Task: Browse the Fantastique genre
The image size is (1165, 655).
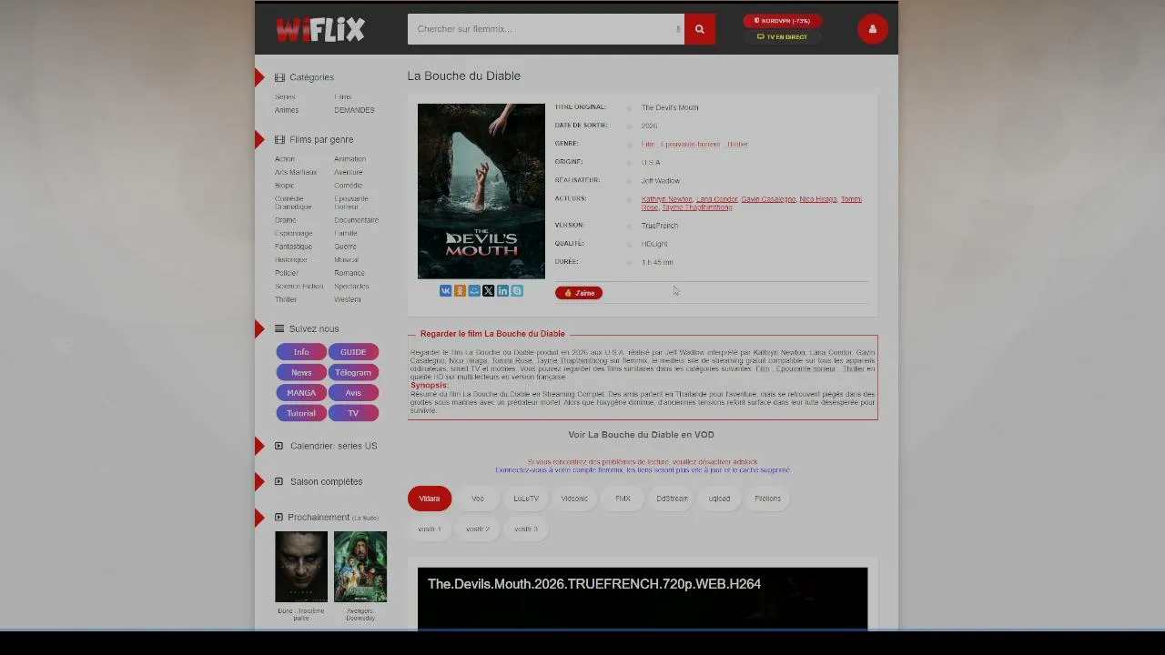Action: 293,247
